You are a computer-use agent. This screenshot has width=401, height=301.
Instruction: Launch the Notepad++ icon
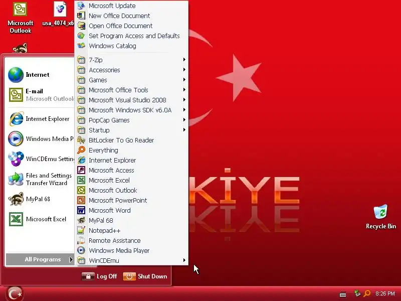click(81, 230)
